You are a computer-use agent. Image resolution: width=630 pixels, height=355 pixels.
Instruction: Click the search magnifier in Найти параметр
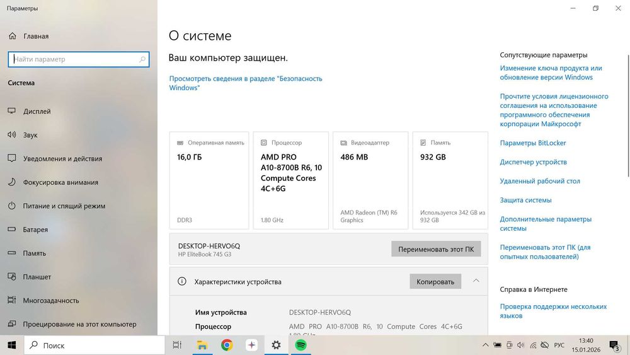click(x=142, y=59)
